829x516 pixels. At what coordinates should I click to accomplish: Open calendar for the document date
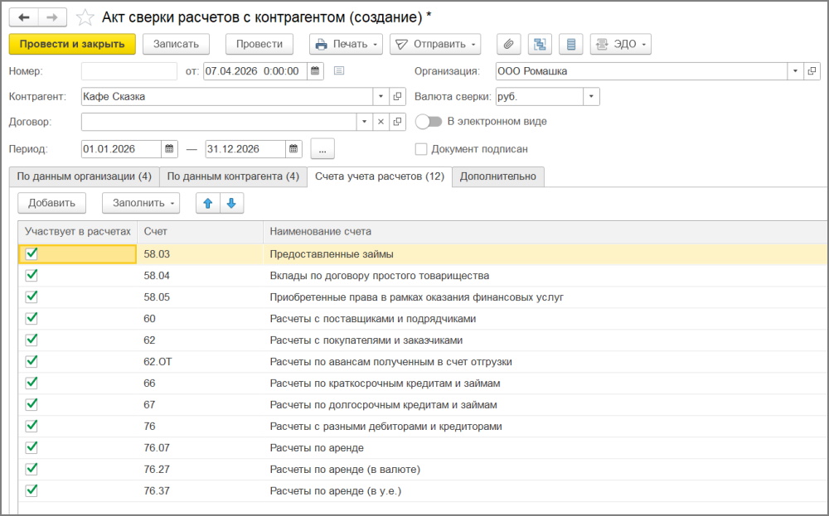pos(316,71)
